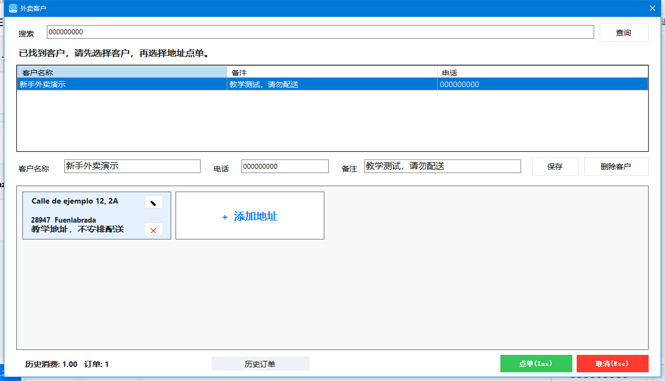The height and width of the screenshot is (381, 665).
Task: Click the 电话 column header
Action: tap(542, 72)
